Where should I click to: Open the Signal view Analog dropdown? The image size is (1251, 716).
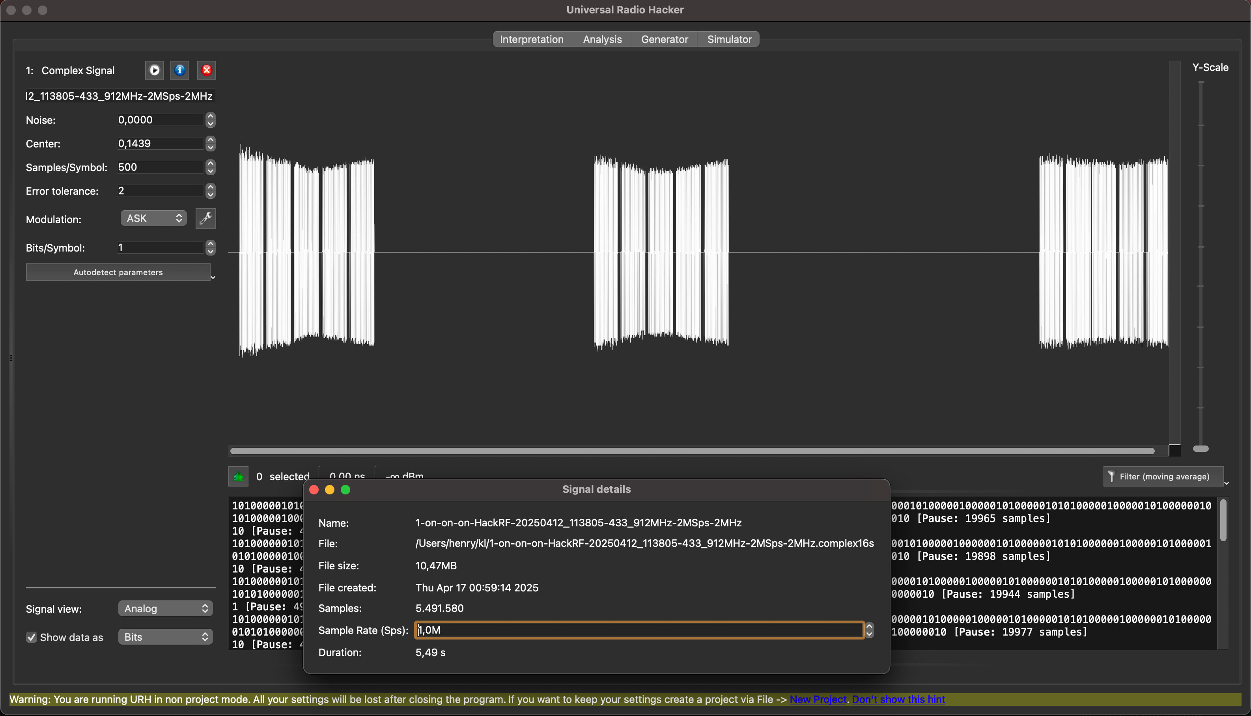[x=165, y=609]
